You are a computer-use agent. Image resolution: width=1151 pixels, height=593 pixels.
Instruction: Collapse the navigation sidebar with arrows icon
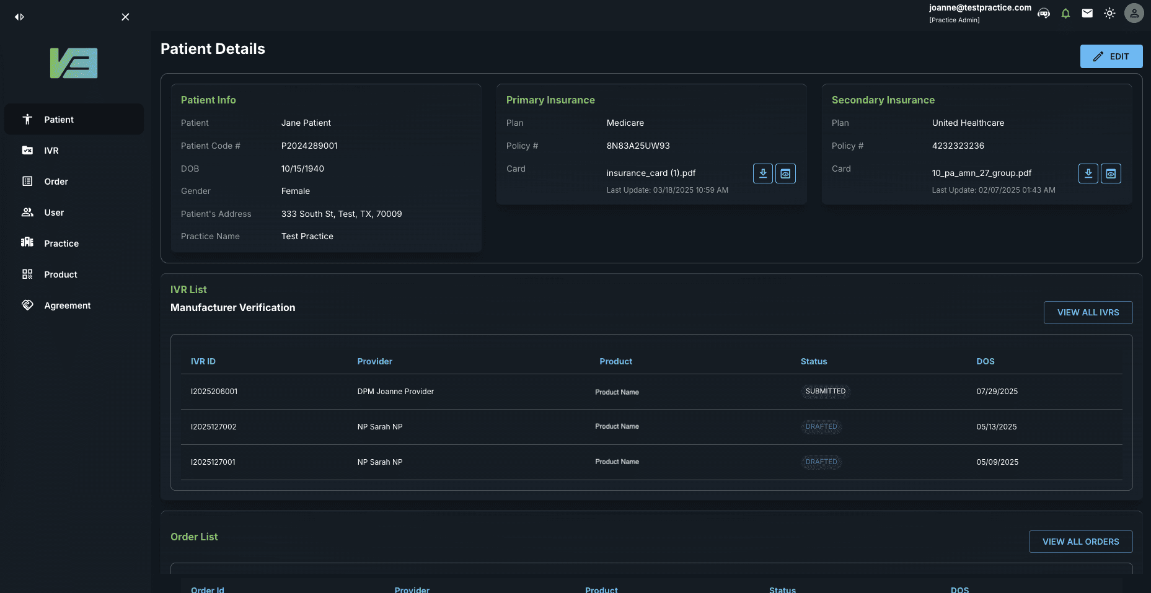tap(19, 17)
